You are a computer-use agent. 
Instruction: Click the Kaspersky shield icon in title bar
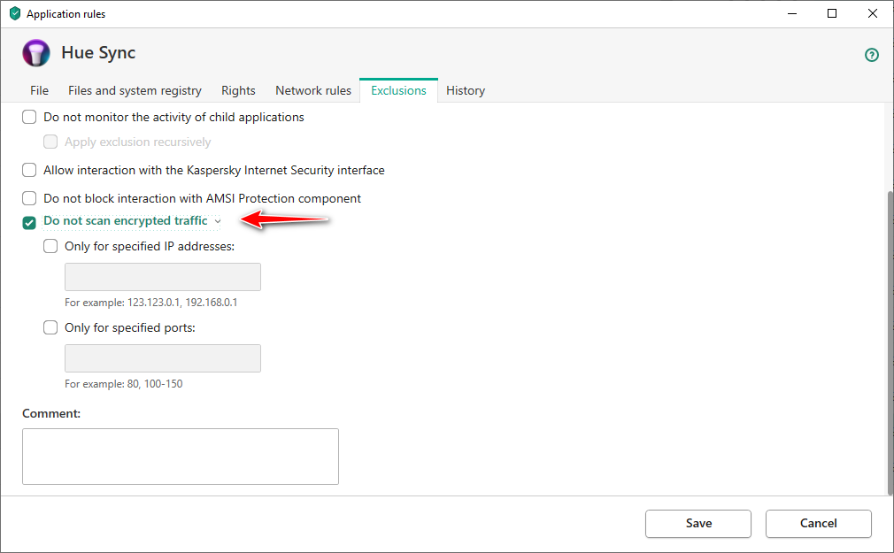coord(15,13)
